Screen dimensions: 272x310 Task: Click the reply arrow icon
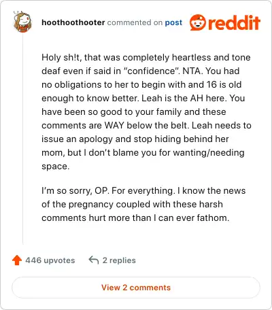click(93, 260)
